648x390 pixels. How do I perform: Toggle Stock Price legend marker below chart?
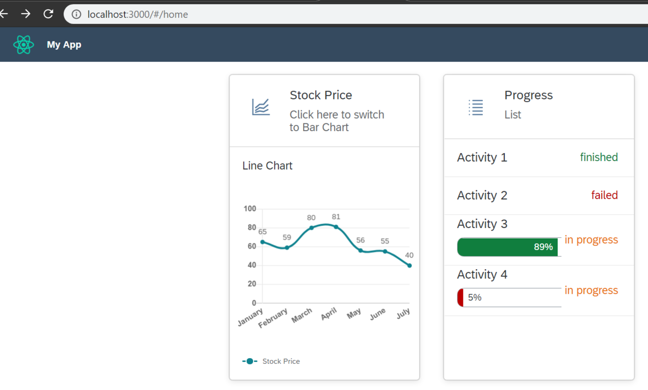(250, 361)
